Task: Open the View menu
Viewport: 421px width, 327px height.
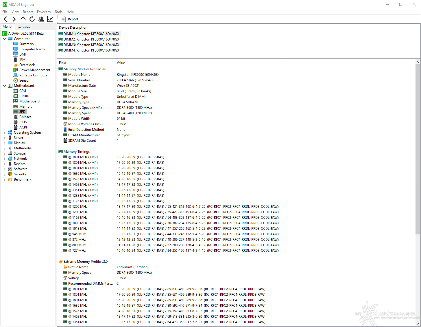Action: pos(15,12)
